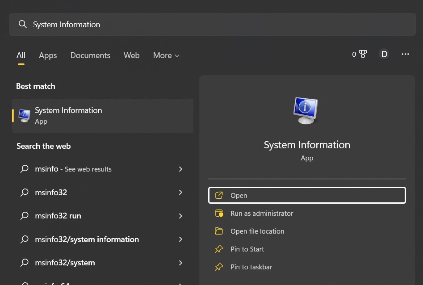This screenshot has height=285, width=423.
Task: Click the search magnifier icon in search bar
Action: (x=23, y=24)
